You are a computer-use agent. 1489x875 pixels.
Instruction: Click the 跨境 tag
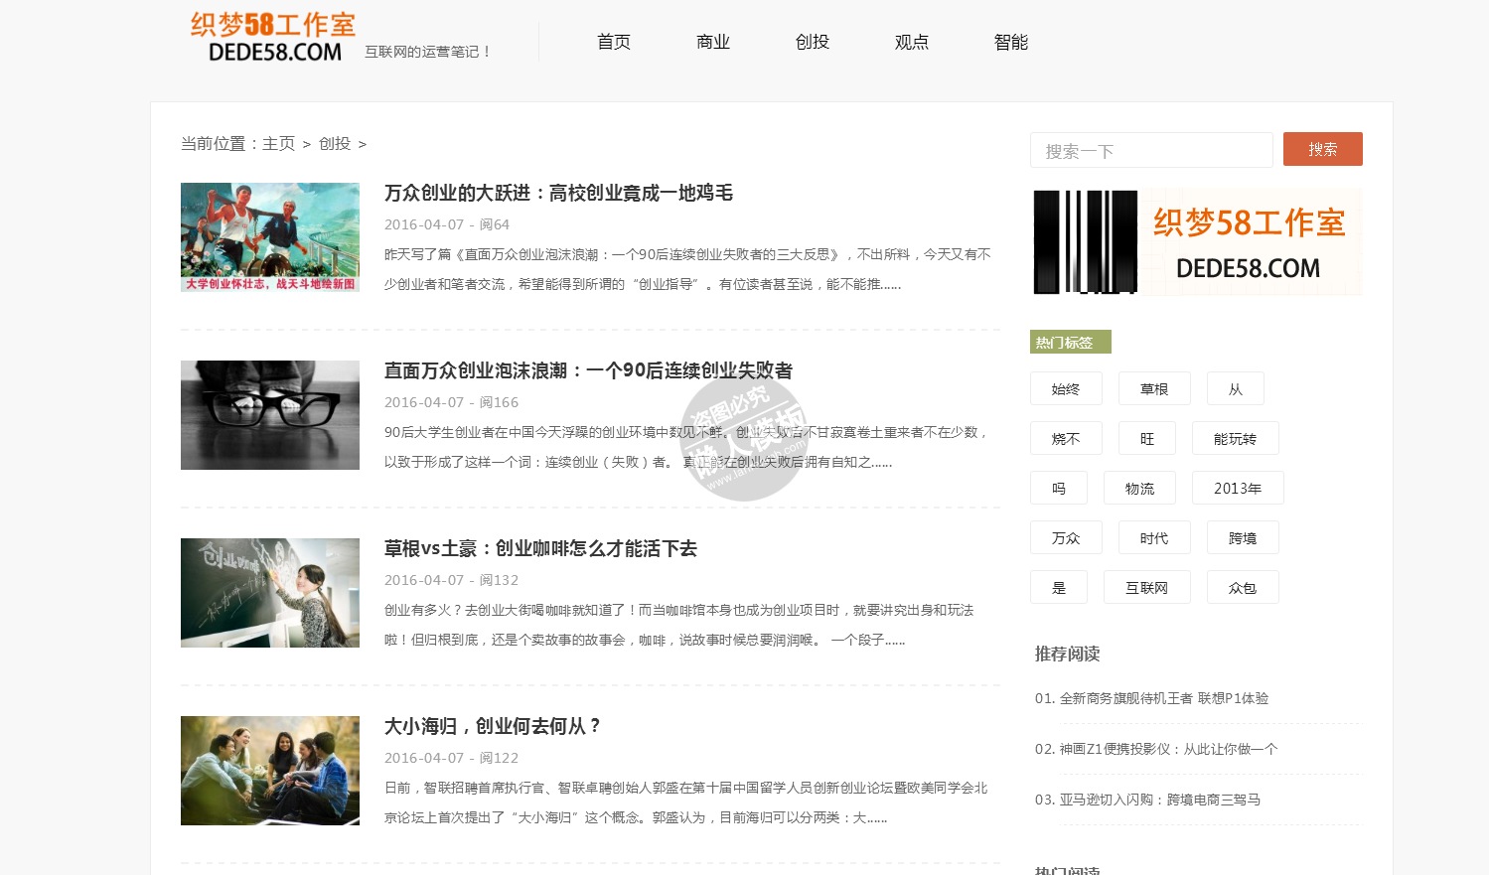(x=1243, y=538)
